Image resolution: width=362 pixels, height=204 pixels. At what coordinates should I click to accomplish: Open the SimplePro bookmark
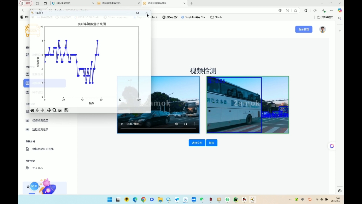[x=194, y=17]
